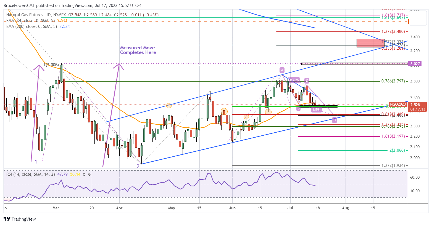Click the 2.200 price axis tick
432x225 pixels.
click(415, 136)
